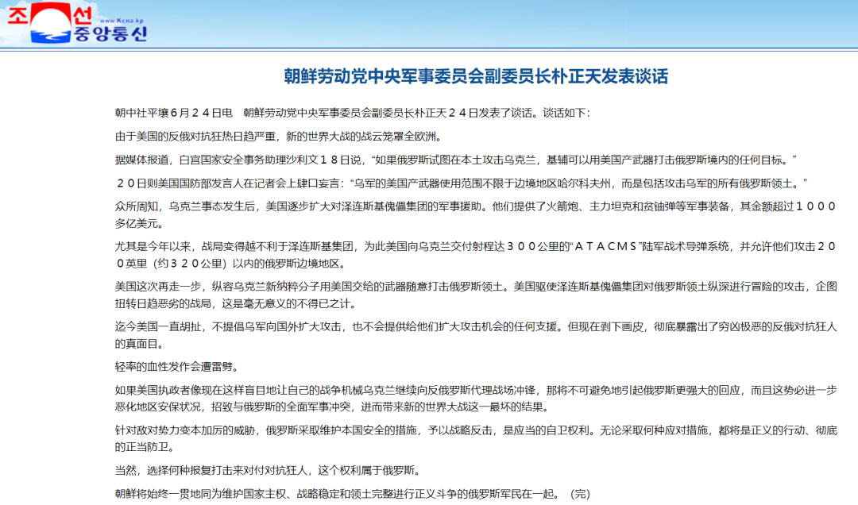
Task: Click the paragraph starting with 迄今美国一直胡扯
Action: pos(475,335)
